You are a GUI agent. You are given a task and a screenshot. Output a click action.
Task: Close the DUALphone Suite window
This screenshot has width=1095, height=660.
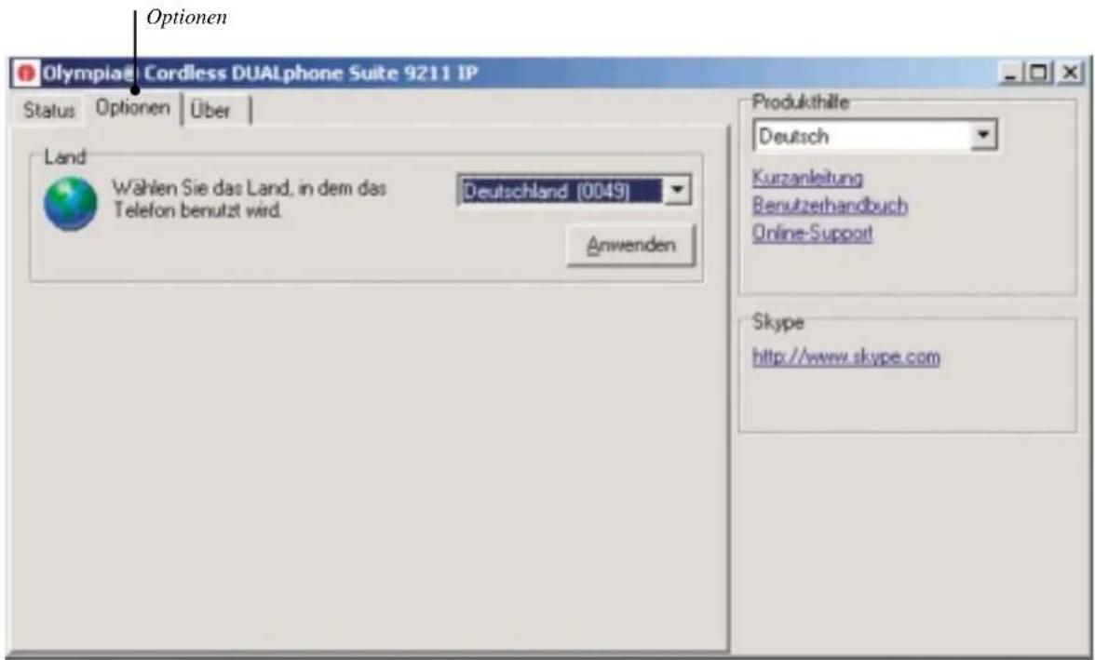click(1069, 72)
